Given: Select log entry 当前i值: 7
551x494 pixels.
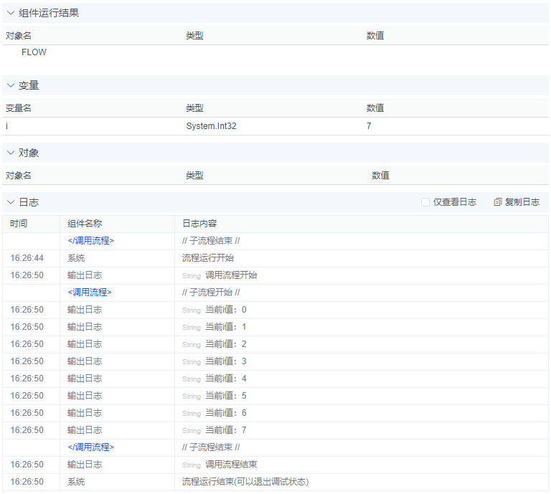Looking at the screenshot, I should (275, 430).
